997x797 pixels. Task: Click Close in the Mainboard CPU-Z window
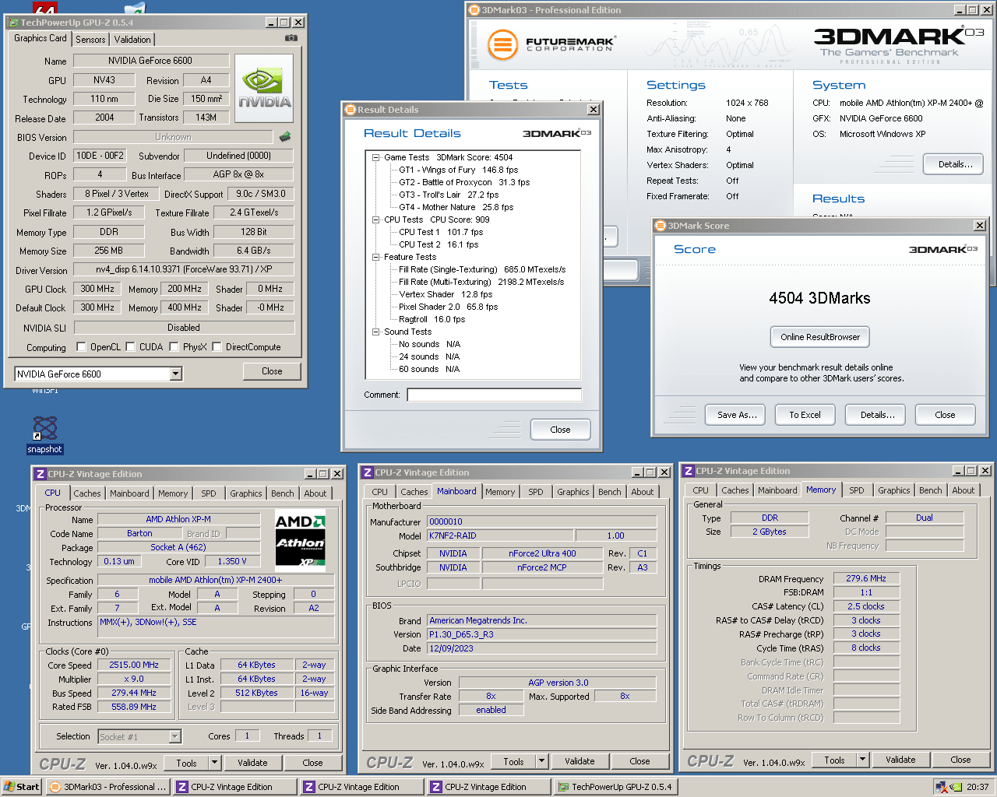tap(639, 761)
